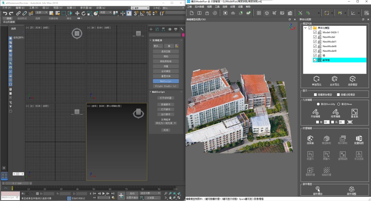The width and height of the screenshot is (371, 201).
Task: Enable the 隐藏过程模型 checkbox
Action: 338,95
